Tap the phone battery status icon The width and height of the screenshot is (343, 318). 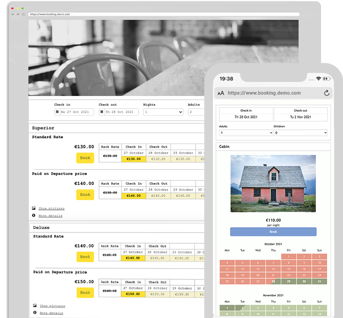(x=327, y=79)
